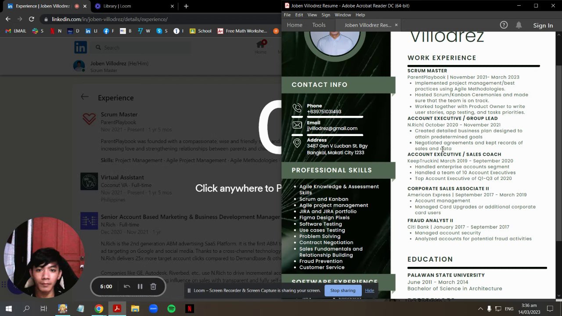Open the Scrum Master ParentPlaybook entry

tap(119, 115)
